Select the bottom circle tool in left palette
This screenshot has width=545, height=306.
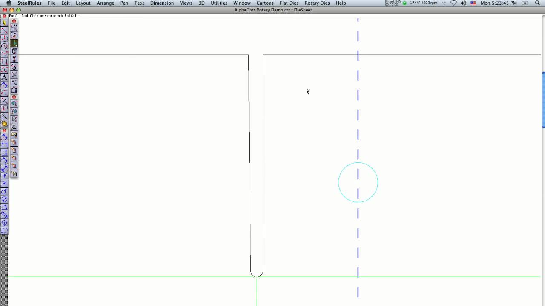pos(4,230)
